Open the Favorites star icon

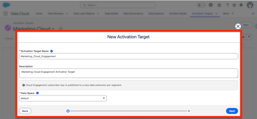199,5
